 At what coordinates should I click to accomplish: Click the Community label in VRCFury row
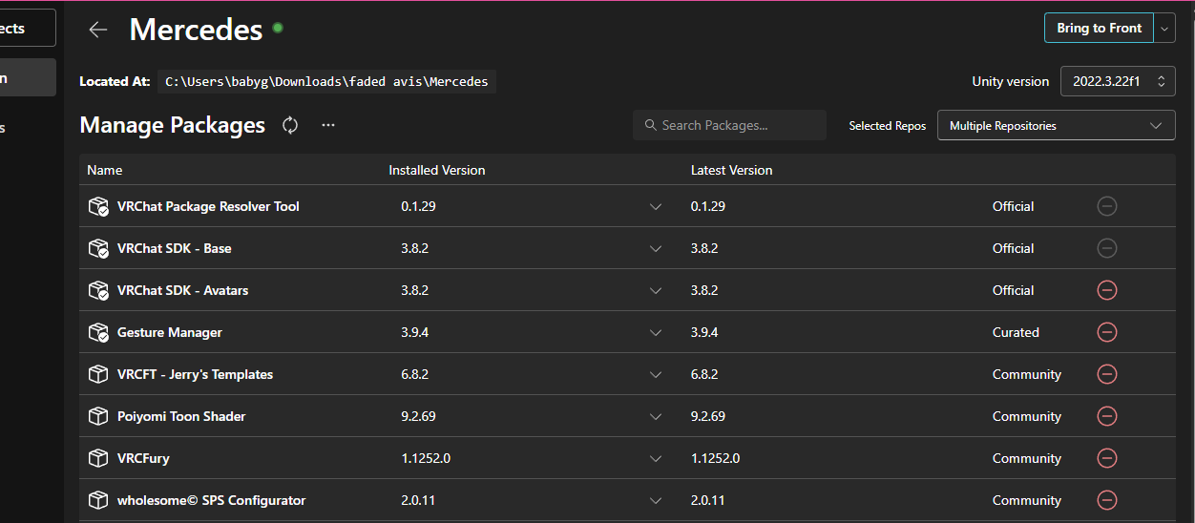point(1027,458)
